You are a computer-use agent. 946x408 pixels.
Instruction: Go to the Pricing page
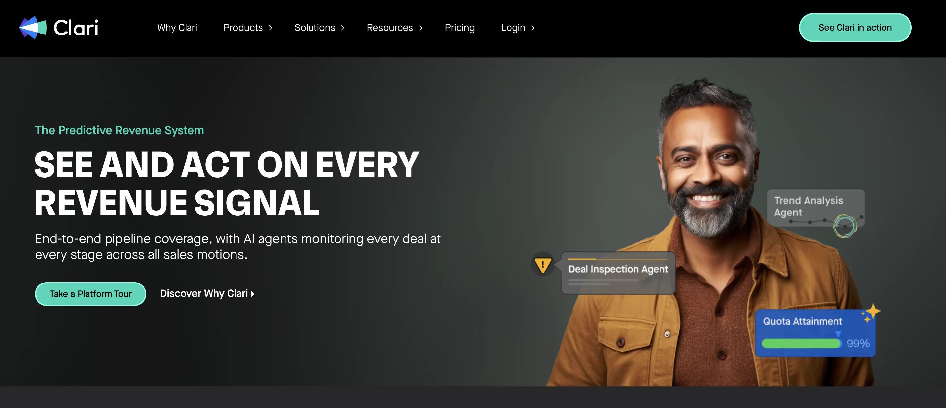pos(460,28)
